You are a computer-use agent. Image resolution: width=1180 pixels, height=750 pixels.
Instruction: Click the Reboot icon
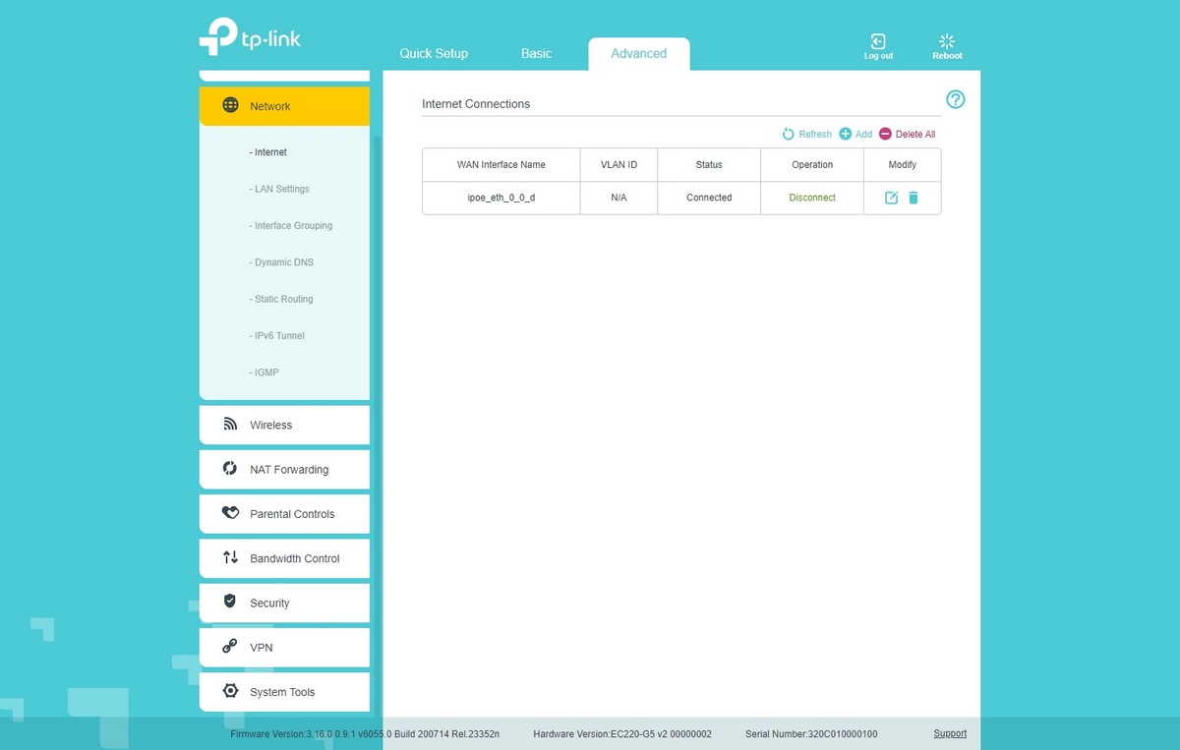(x=947, y=41)
